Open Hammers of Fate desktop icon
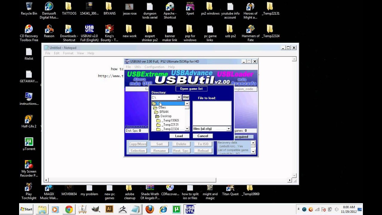 pyautogui.click(x=250, y=33)
